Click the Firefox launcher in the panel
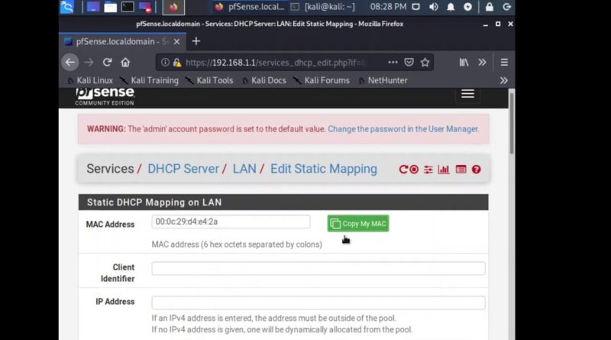611x340 pixels. coord(173,7)
